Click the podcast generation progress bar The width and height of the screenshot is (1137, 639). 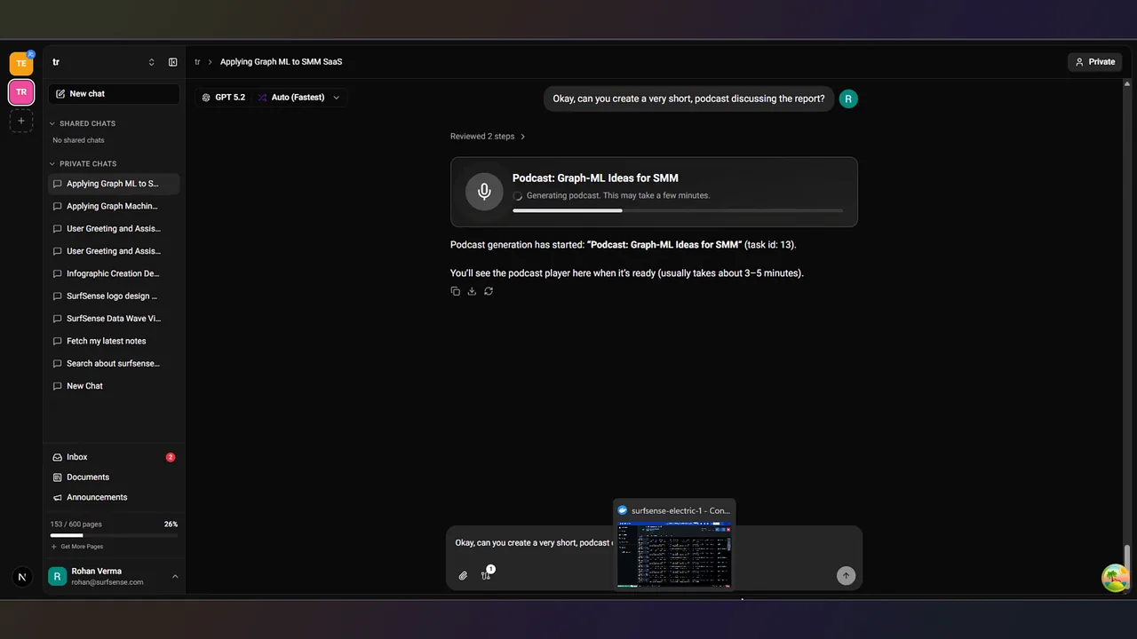(x=678, y=210)
